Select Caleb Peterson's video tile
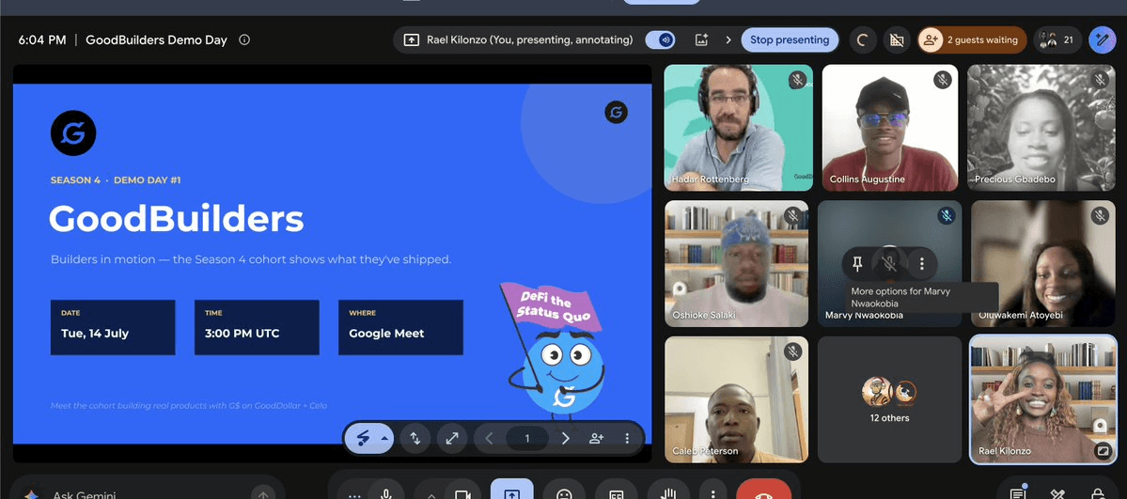Viewport: 1127px width, 499px height. point(736,399)
